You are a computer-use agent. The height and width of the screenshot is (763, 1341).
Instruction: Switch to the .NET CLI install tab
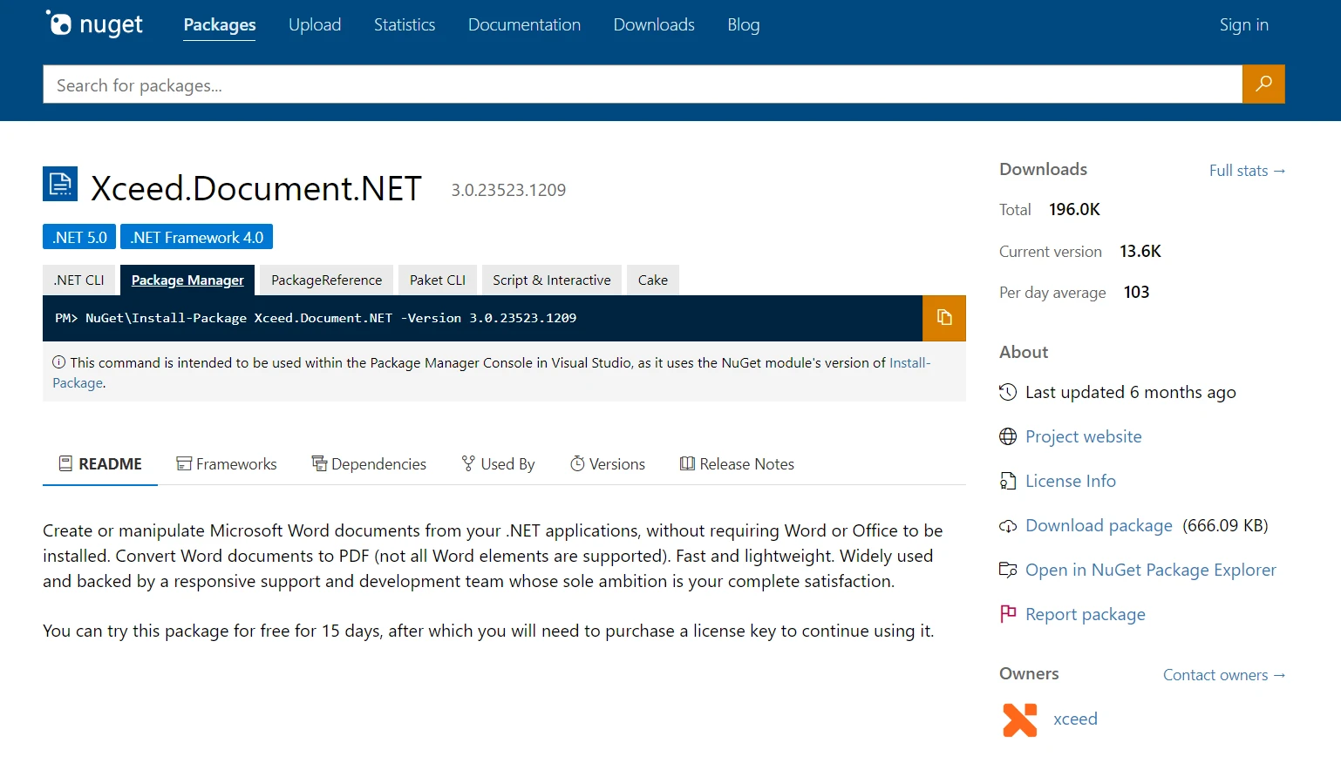point(78,280)
